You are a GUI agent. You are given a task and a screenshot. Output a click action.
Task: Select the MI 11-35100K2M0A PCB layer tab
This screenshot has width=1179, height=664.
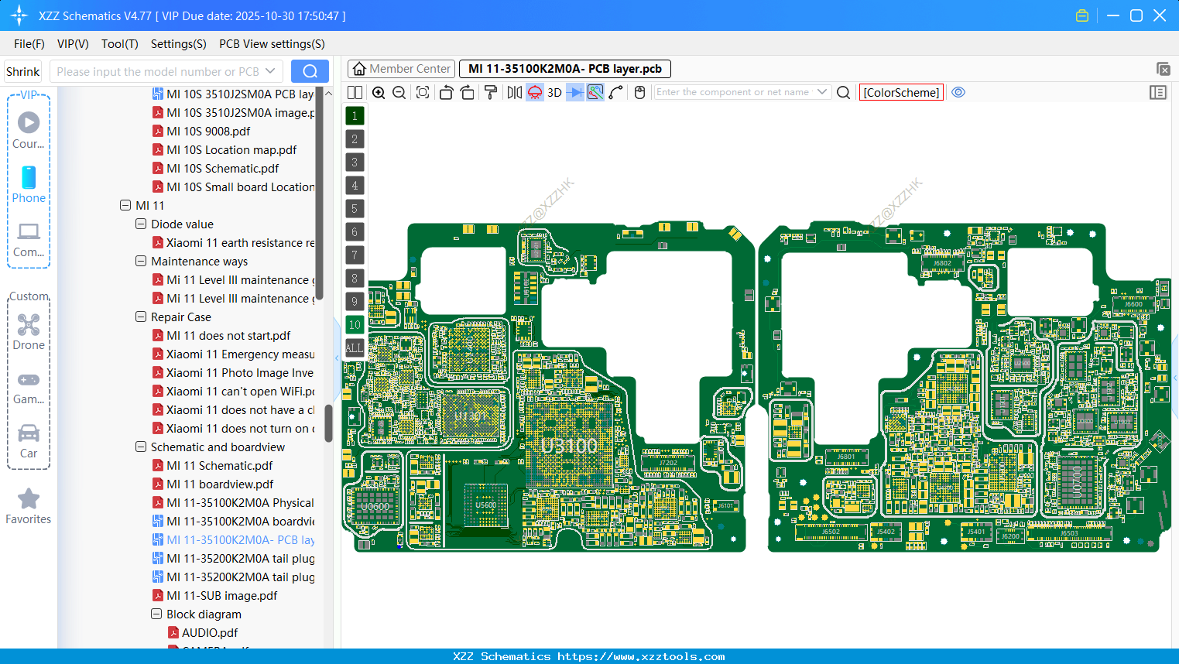(564, 69)
